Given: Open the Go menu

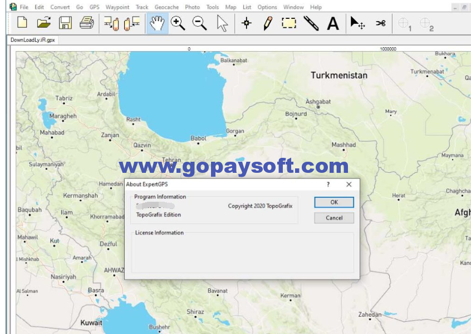Looking at the screenshot, I should tap(80, 7).
